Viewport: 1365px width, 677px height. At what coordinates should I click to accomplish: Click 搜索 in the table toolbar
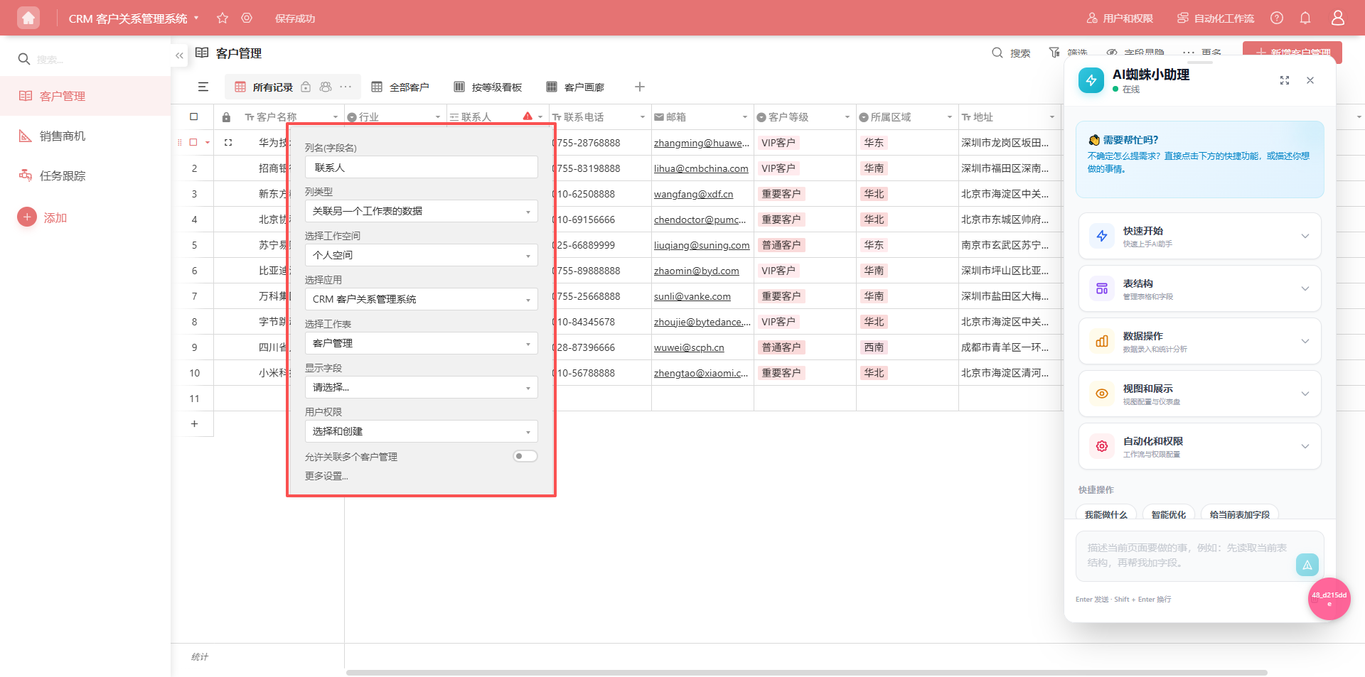pos(1011,53)
